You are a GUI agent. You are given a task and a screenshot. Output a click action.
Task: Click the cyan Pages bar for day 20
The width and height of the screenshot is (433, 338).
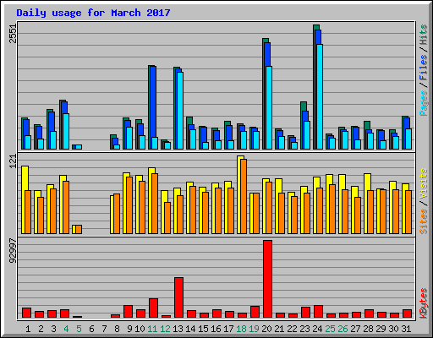[269, 107]
